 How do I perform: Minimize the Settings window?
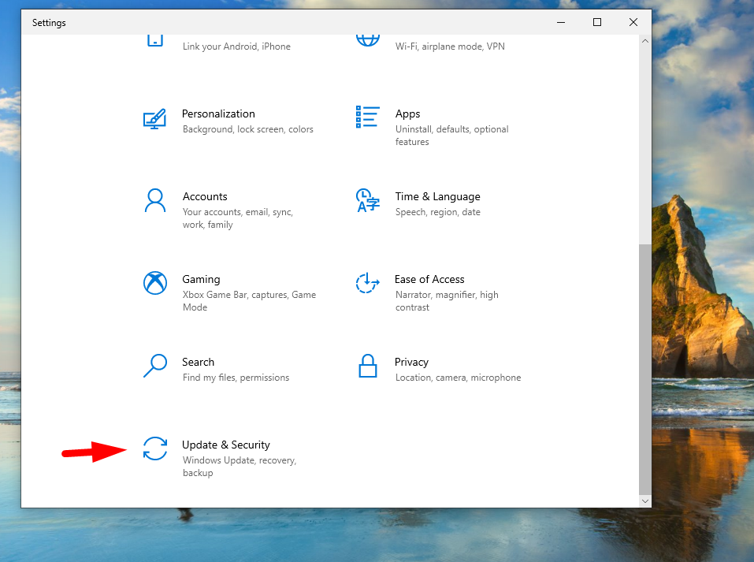click(x=560, y=22)
